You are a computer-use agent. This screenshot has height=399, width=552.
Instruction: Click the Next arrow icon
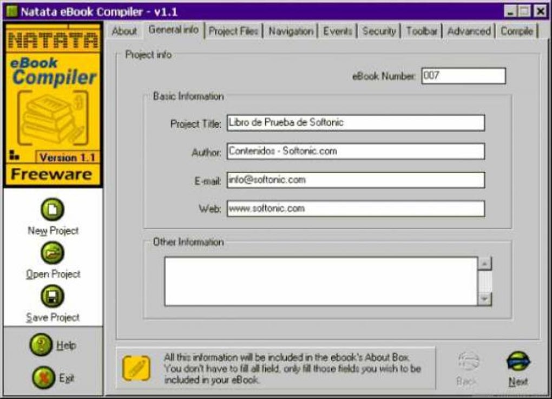point(518,362)
